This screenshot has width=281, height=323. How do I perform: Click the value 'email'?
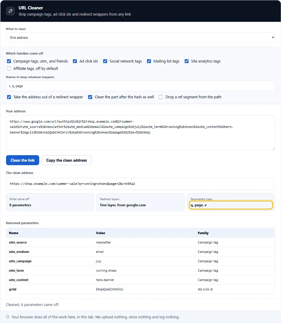(100, 252)
